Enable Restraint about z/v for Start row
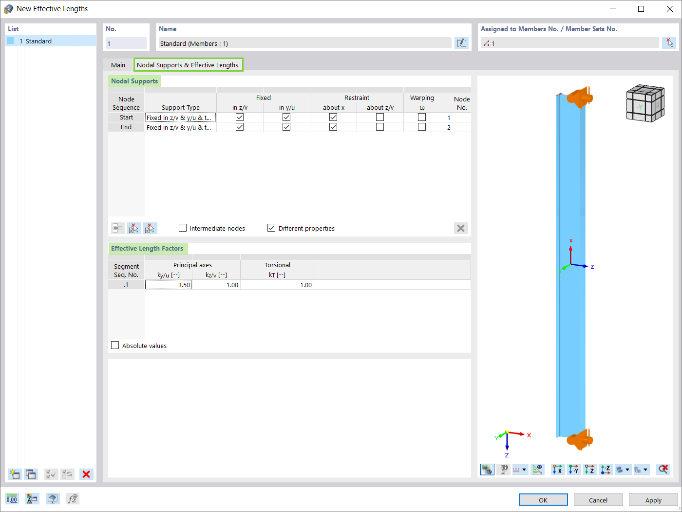Screen dimensions: 682x512 coord(380,117)
